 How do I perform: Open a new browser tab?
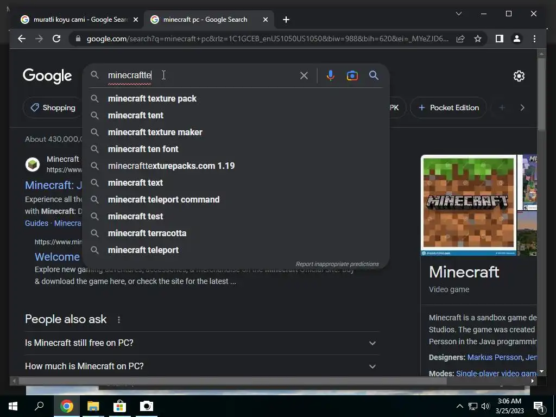286,20
